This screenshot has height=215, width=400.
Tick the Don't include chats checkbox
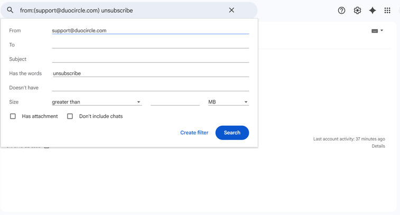tap(70, 116)
